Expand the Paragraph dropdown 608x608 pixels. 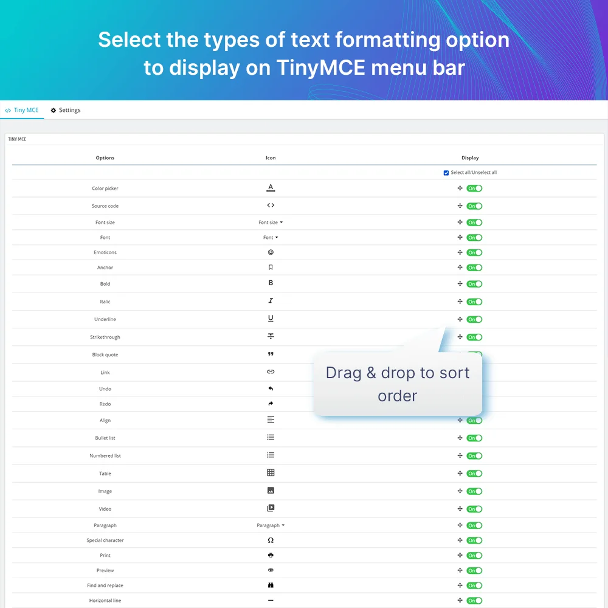[x=271, y=525]
